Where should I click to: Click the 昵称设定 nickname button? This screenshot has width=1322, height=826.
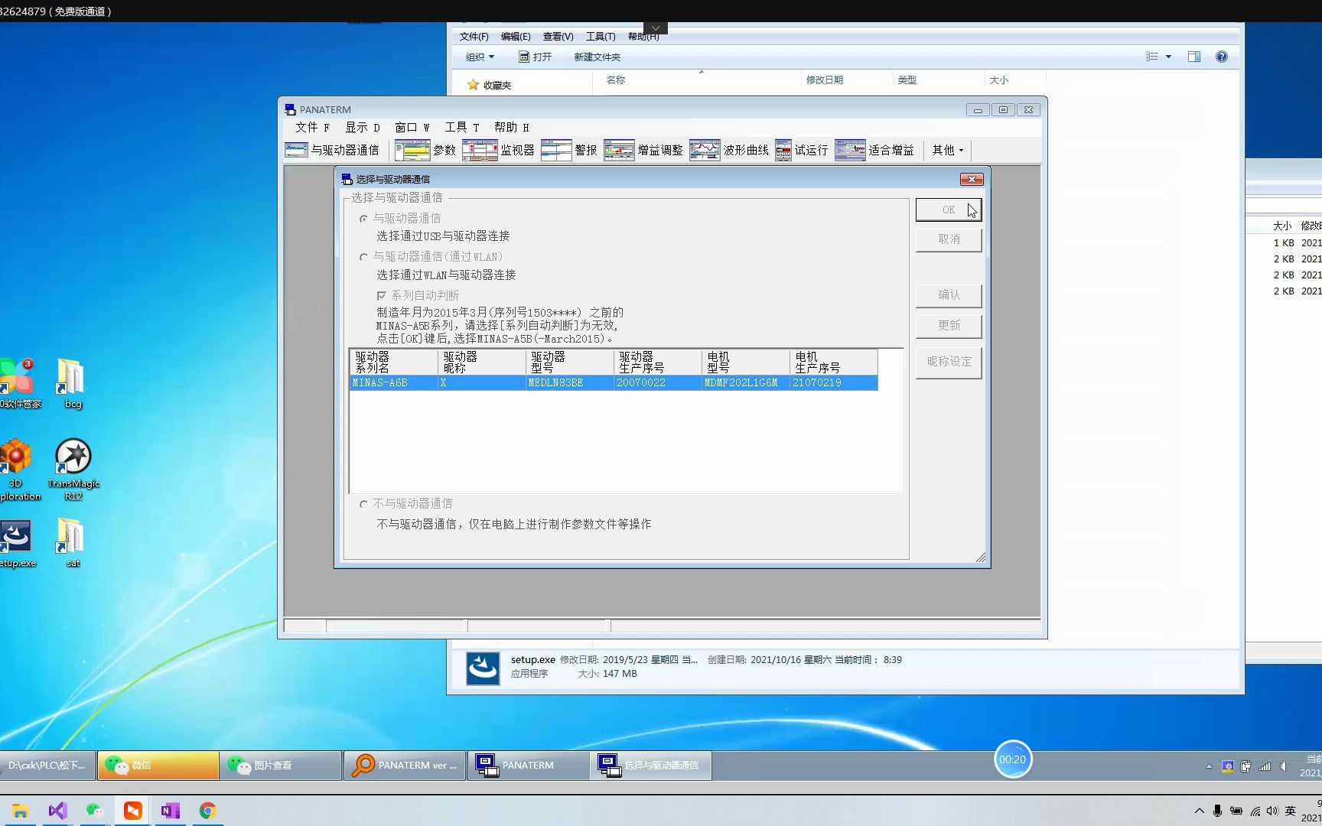click(x=949, y=362)
